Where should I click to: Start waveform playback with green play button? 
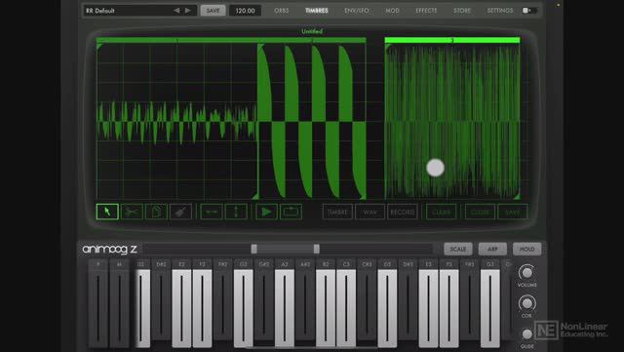(x=266, y=212)
